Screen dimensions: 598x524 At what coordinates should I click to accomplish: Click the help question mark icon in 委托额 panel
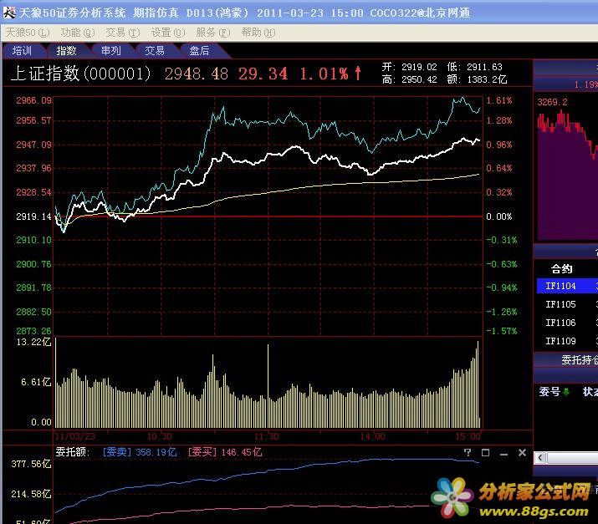[x=468, y=453]
